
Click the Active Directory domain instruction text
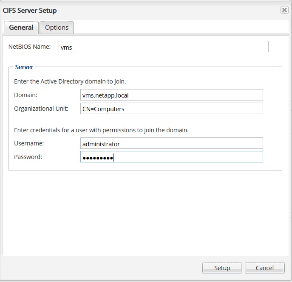point(70,81)
